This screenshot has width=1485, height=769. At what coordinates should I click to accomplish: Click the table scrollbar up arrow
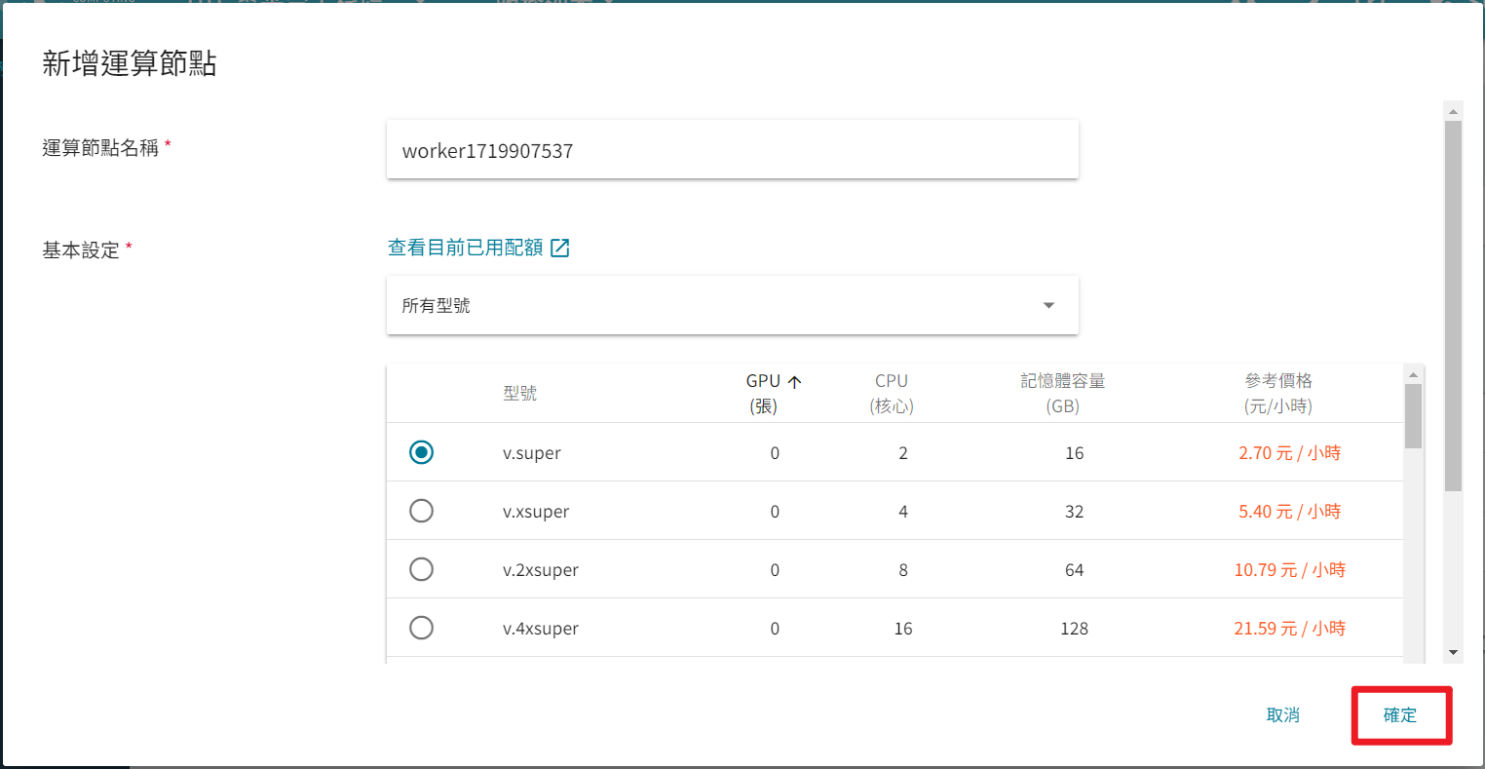click(1414, 374)
